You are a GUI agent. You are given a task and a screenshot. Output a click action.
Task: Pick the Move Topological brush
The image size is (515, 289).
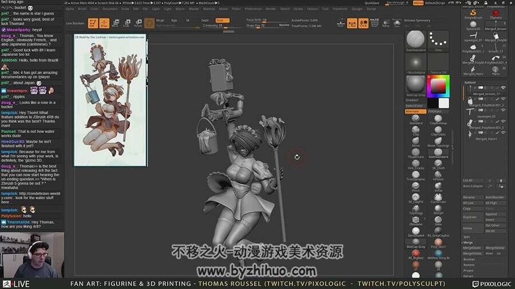438,142
